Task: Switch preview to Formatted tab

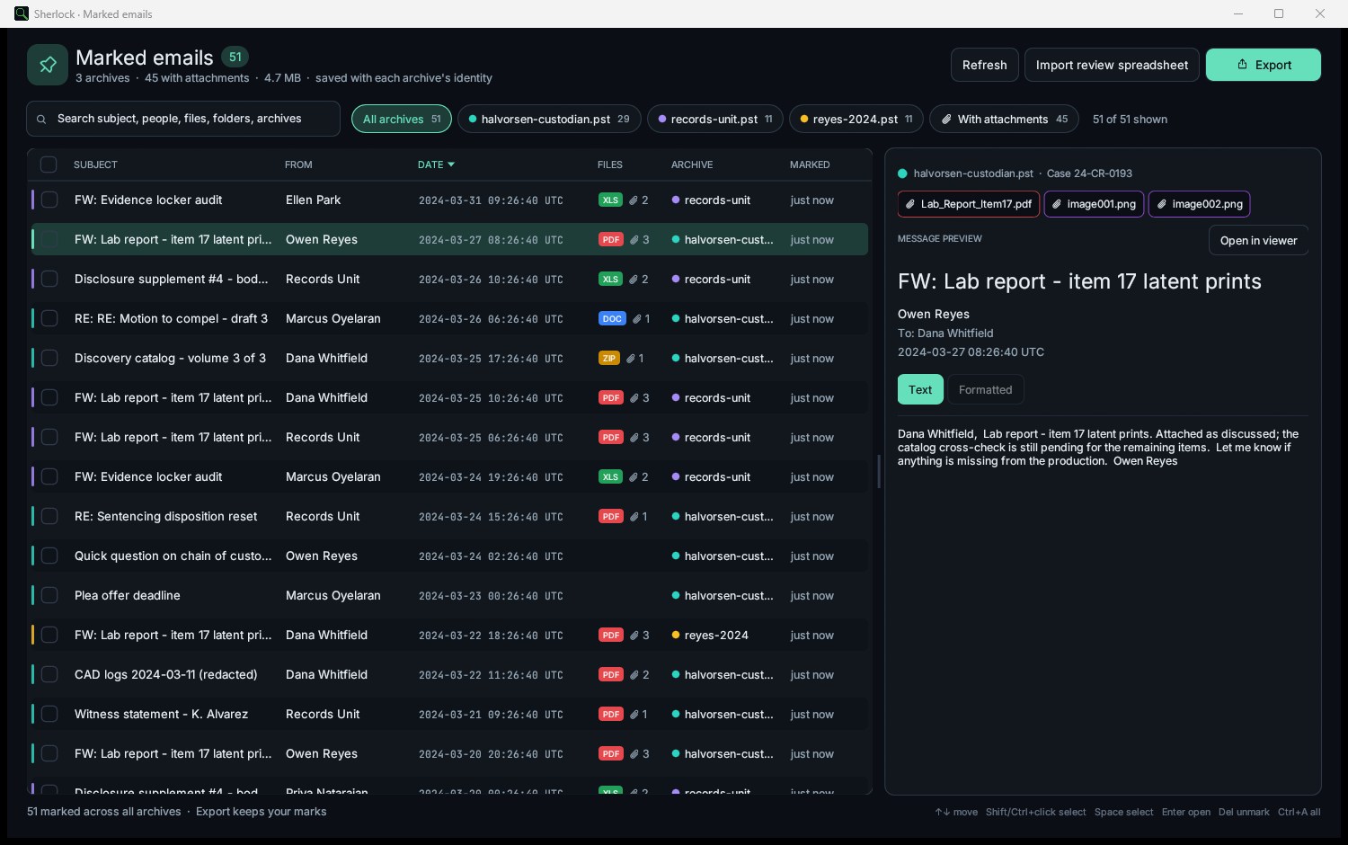Action: pyautogui.click(x=985, y=389)
